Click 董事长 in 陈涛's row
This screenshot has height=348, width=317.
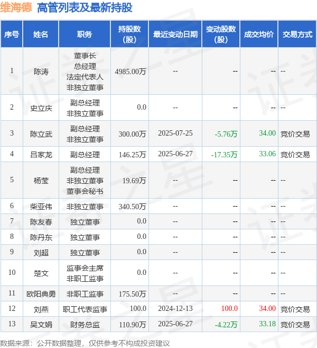coord(85,56)
